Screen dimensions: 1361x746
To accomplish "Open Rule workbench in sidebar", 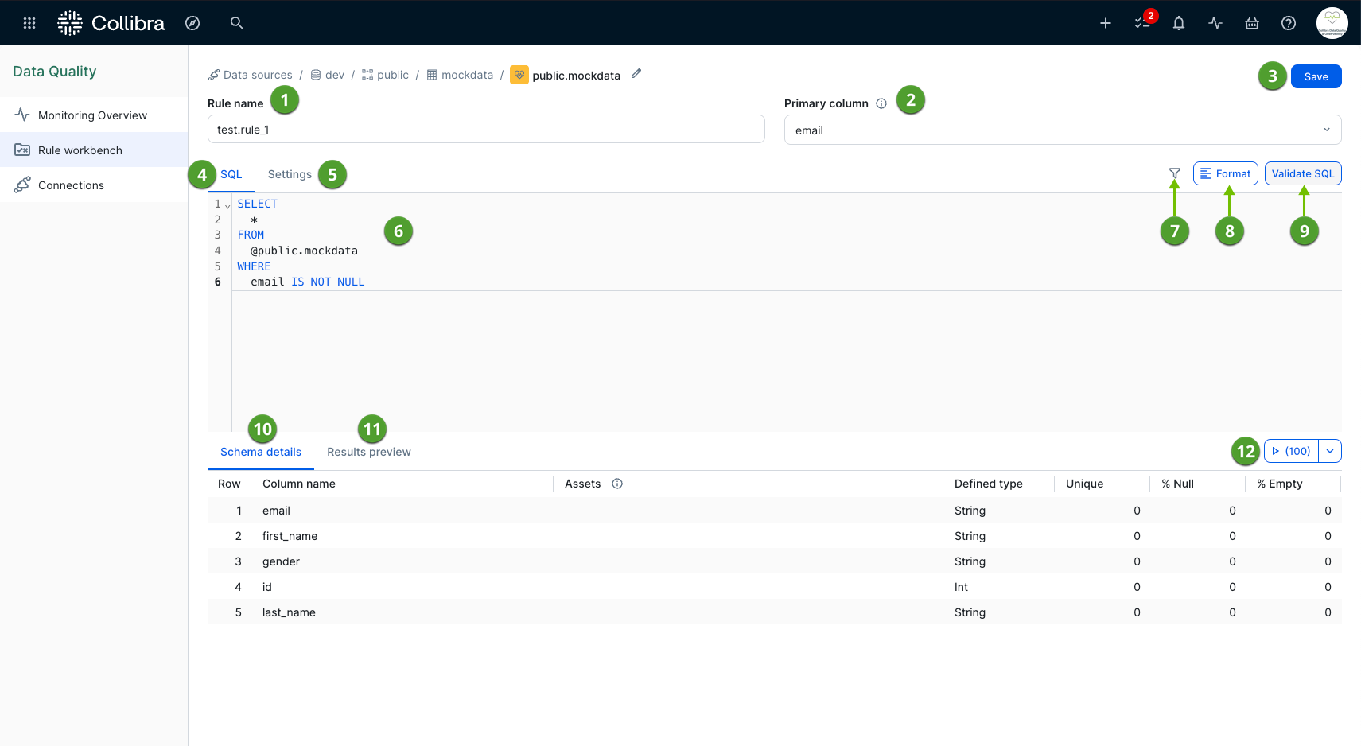I will coord(80,150).
